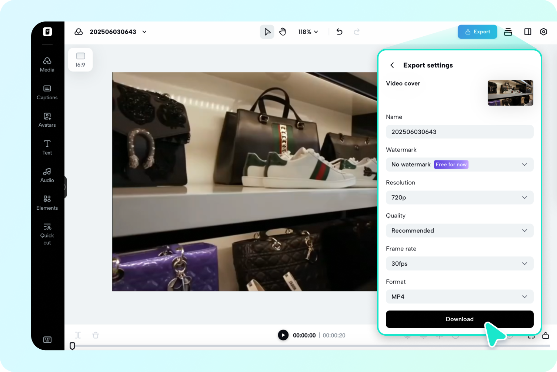Click the timeline playhead slider
The image size is (557, 372).
[x=73, y=346]
